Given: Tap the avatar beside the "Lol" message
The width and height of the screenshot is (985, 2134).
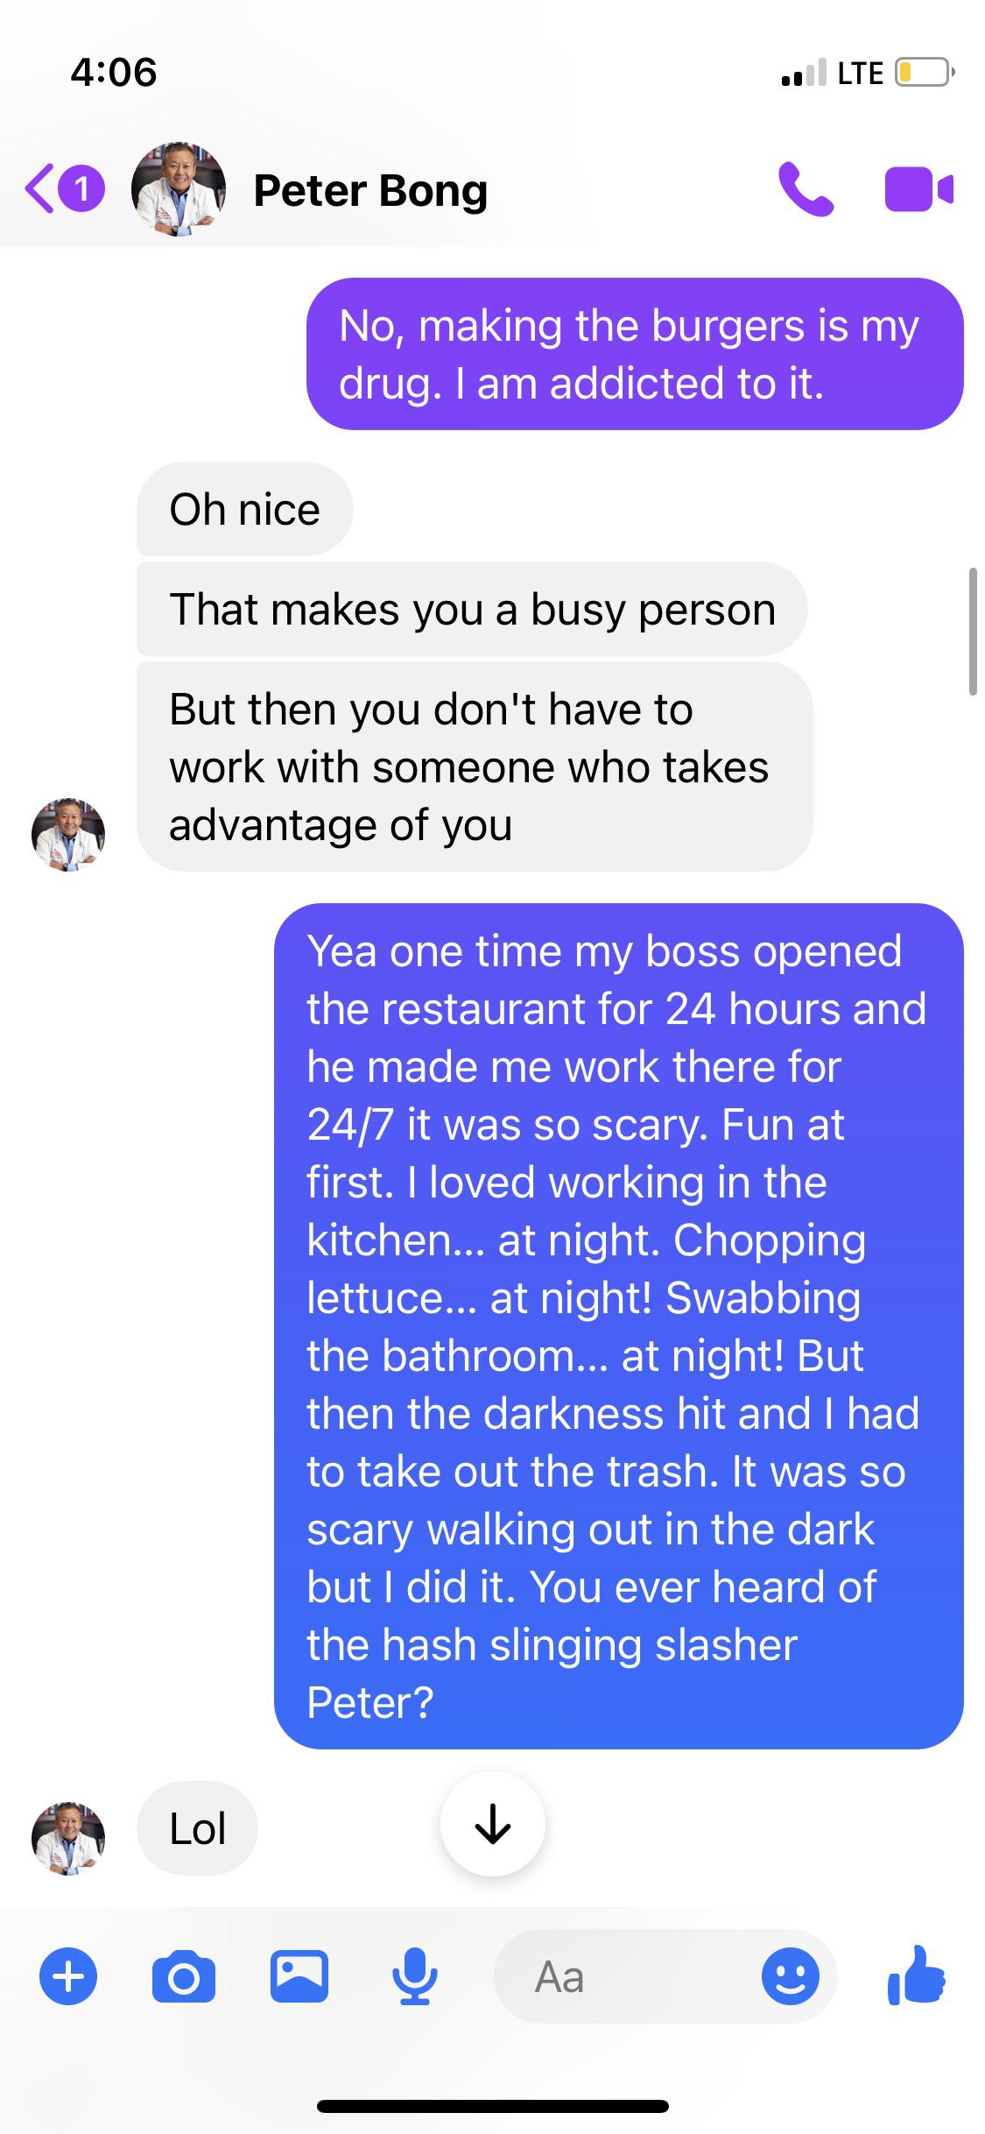Looking at the screenshot, I should point(68,1838).
